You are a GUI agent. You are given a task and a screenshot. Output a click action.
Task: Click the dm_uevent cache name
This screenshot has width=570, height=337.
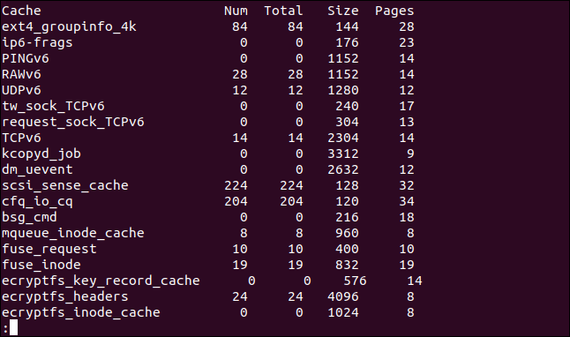[37, 169]
